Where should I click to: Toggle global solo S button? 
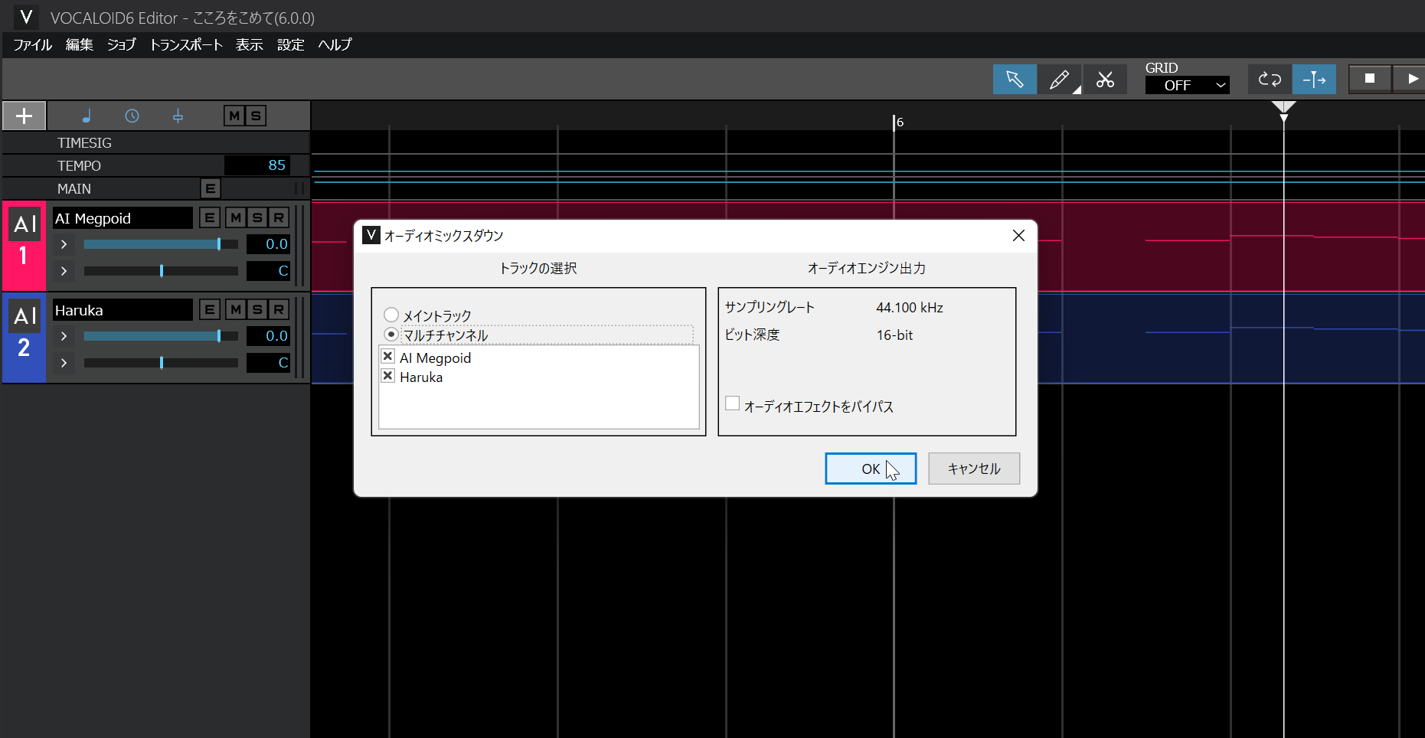tap(256, 116)
